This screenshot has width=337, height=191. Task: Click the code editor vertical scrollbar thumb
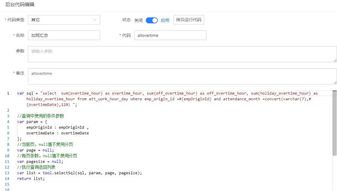click(335, 123)
